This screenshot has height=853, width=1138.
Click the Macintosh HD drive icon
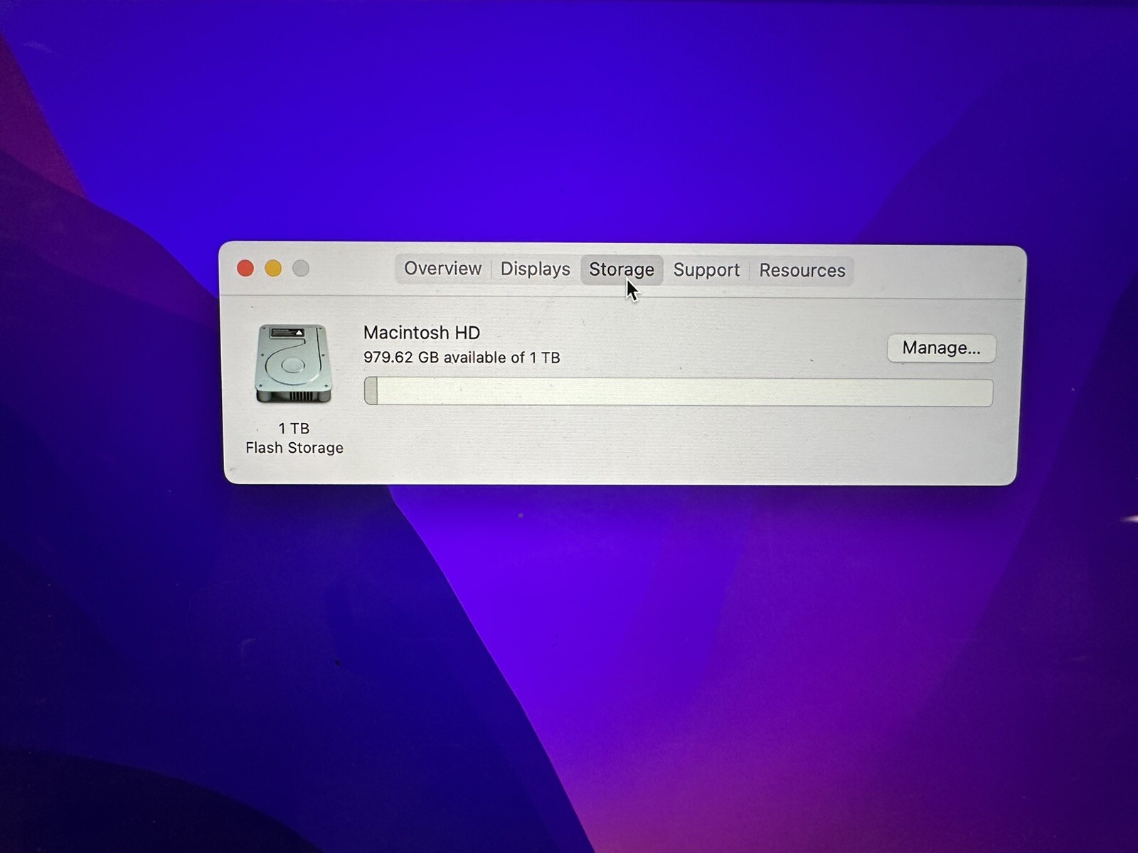(x=294, y=364)
